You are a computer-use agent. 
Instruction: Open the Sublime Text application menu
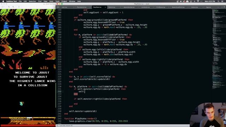[12, 1]
